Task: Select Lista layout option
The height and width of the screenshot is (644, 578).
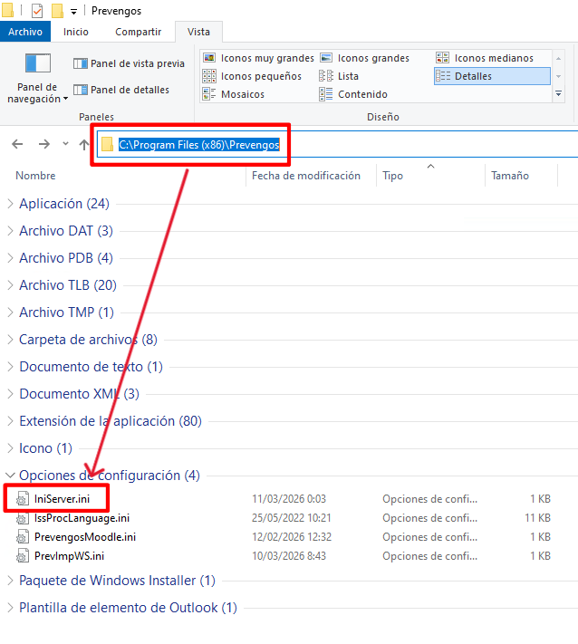Action: [x=340, y=76]
